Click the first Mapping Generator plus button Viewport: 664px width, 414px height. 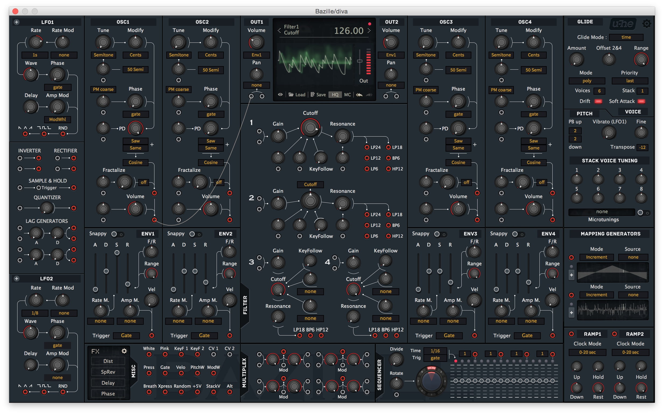tap(571, 275)
